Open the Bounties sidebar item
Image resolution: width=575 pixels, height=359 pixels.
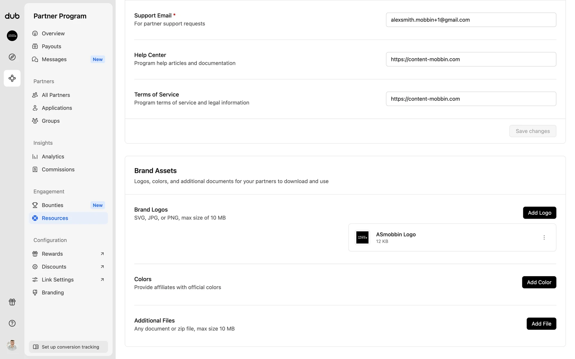pos(53,205)
